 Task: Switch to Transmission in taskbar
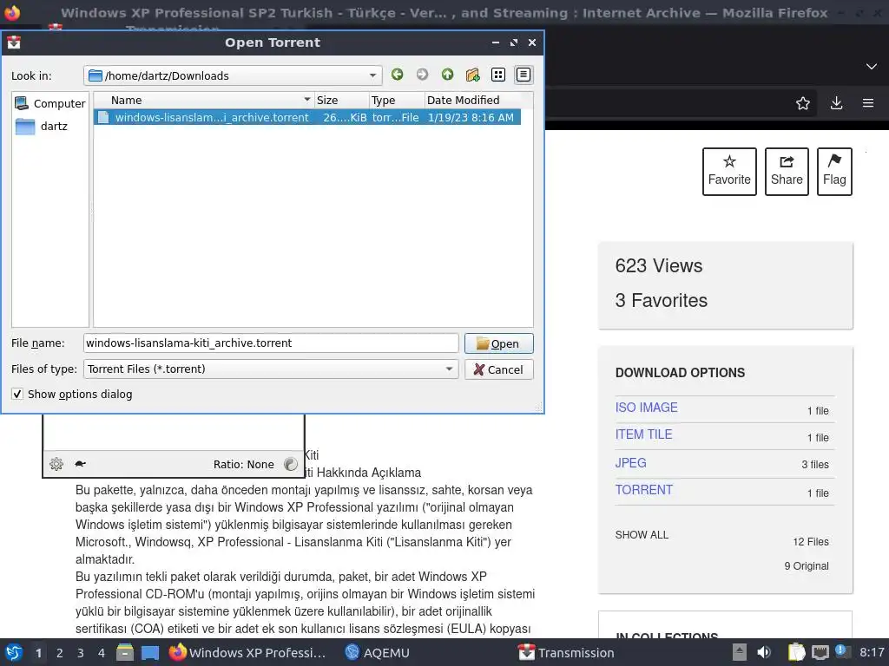(x=566, y=652)
